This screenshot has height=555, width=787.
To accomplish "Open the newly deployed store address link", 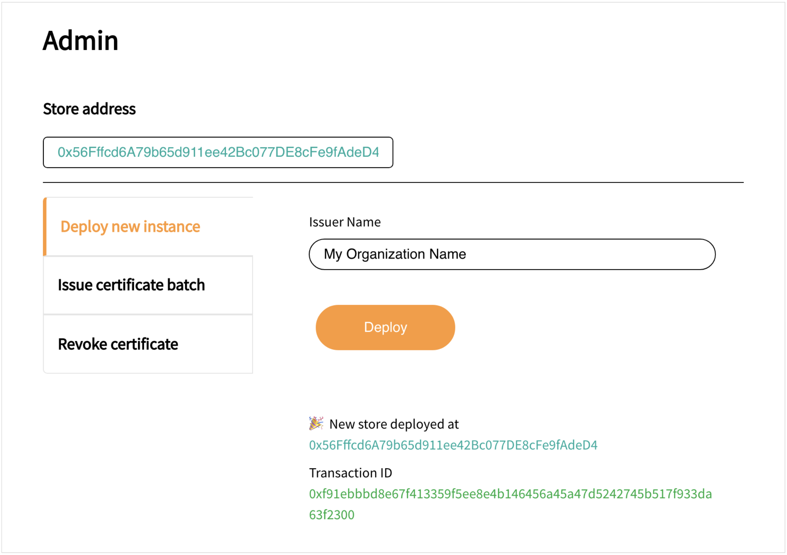I will 453,445.
